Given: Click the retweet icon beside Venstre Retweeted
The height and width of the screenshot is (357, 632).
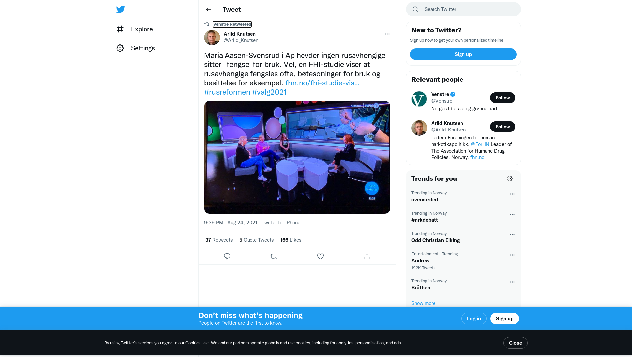Looking at the screenshot, I should tap(207, 24).
